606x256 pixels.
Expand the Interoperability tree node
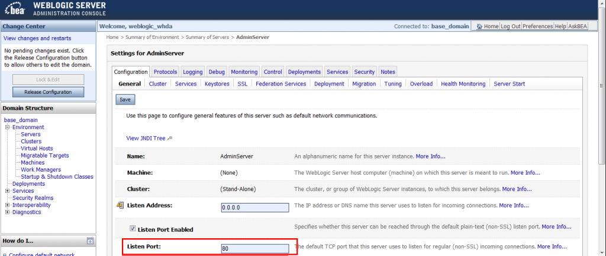click(x=7, y=205)
